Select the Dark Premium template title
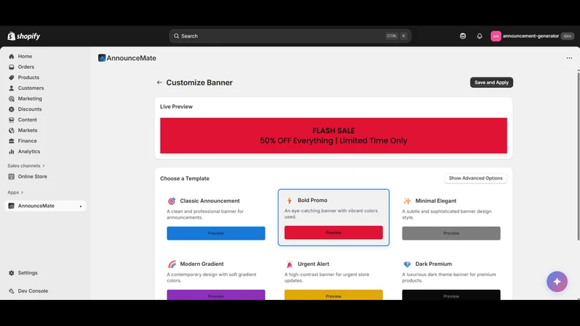This screenshot has height=326, width=580. (434, 264)
